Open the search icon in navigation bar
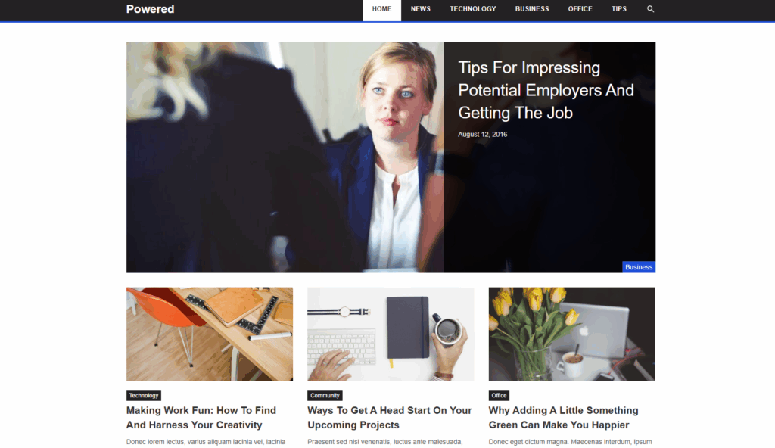The height and width of the screenshot is (448, 775). [x=650, y=9]
